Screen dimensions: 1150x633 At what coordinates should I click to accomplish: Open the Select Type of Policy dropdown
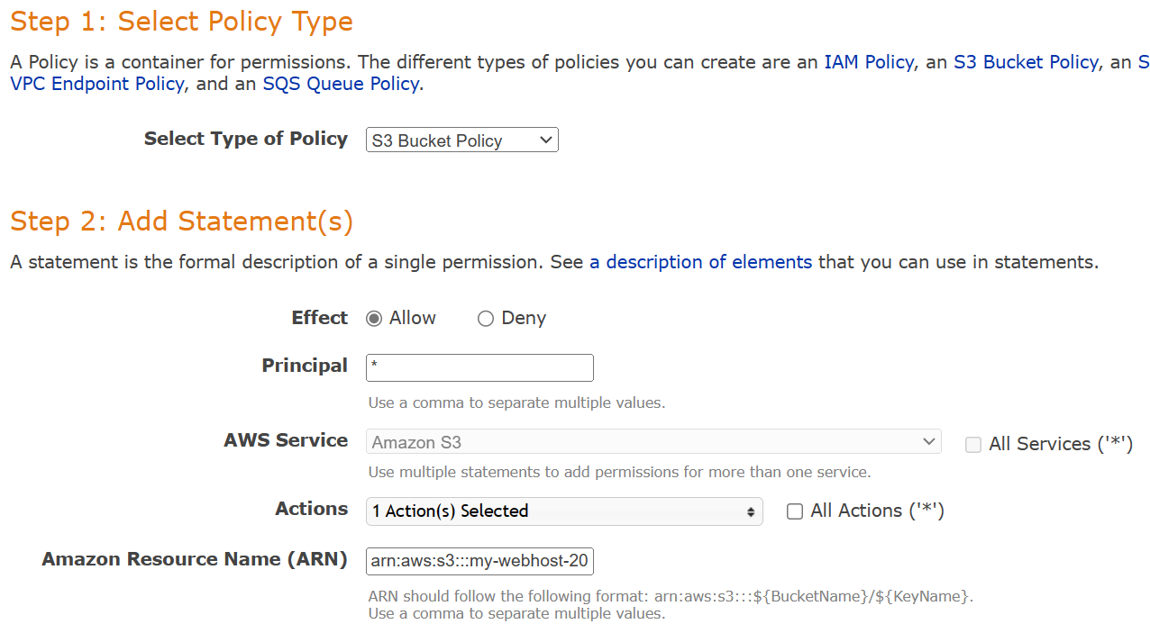point(461,140)
